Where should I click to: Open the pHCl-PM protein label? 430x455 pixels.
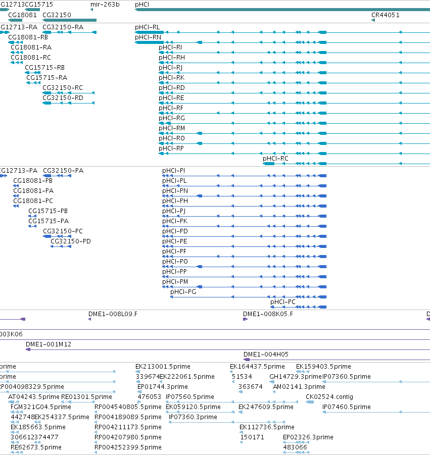pyautogui.click(x=175, y=282)
